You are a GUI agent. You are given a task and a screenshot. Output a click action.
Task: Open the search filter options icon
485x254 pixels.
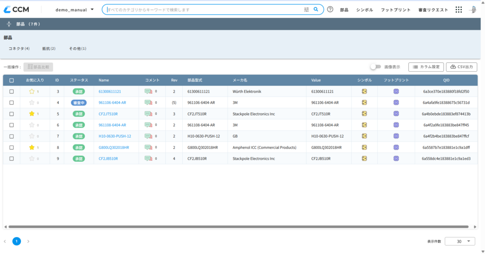(x=306, y=9)
